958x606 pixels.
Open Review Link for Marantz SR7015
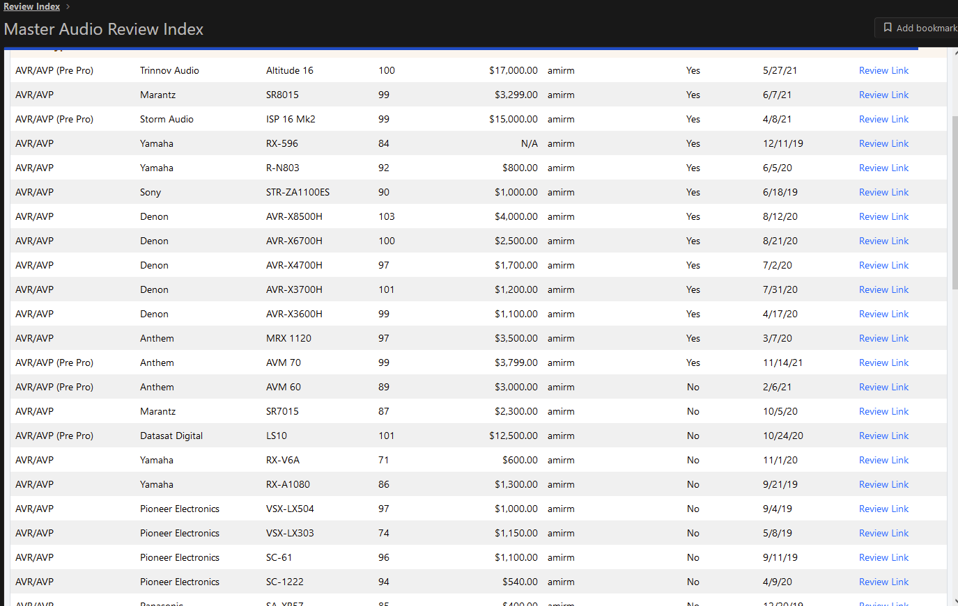click(883, 411)
